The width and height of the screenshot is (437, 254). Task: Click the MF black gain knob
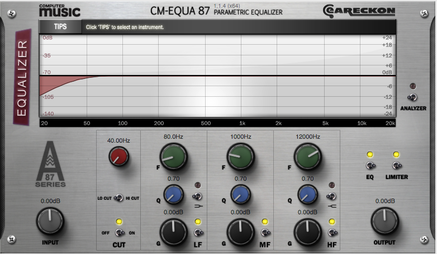240,232
